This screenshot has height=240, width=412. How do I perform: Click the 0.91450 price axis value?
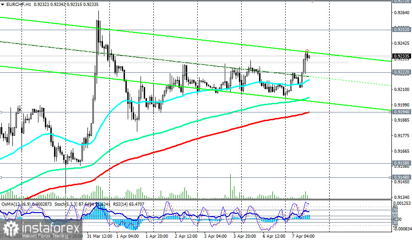click(x=401, y=182)
